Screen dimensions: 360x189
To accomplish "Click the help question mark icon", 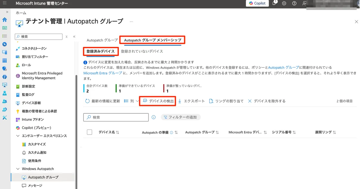I will tap(294, 3).
